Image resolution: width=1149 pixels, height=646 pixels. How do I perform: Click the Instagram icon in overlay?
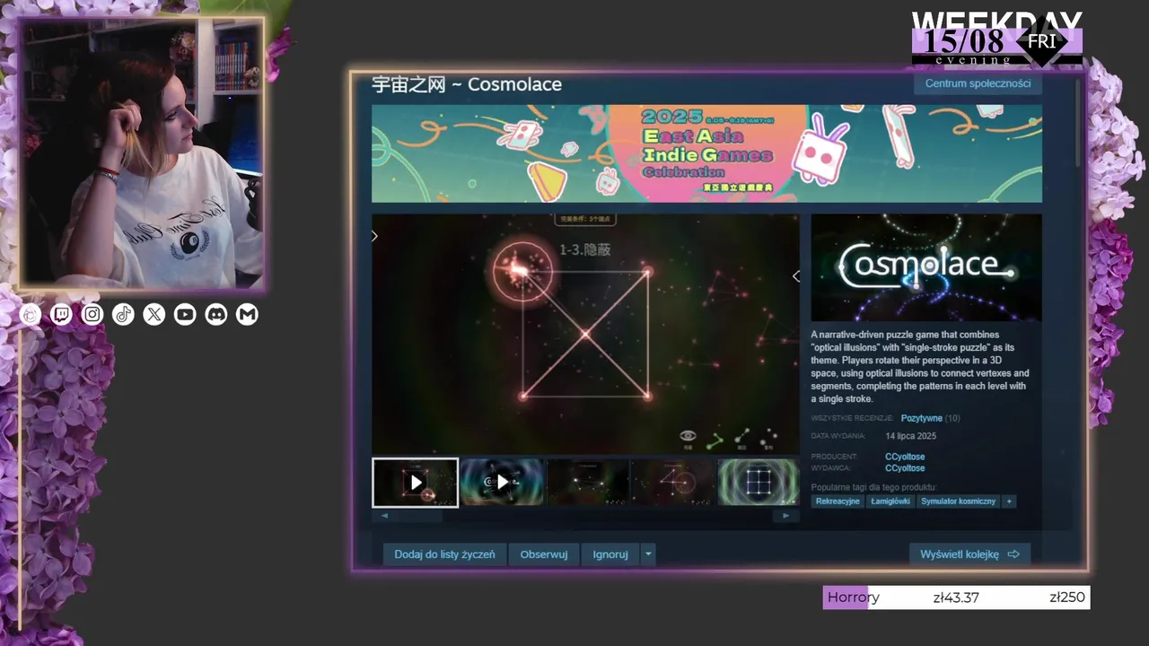tap(92, 314)
